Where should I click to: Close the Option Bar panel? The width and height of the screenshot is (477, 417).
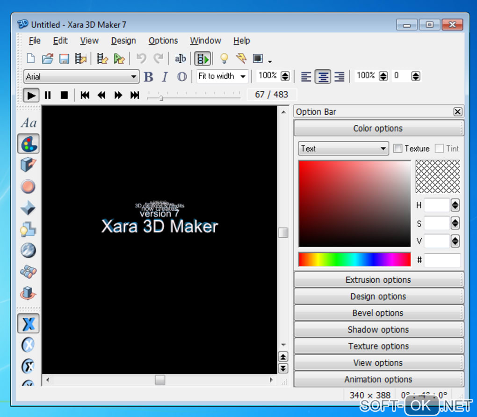[457, 112]
